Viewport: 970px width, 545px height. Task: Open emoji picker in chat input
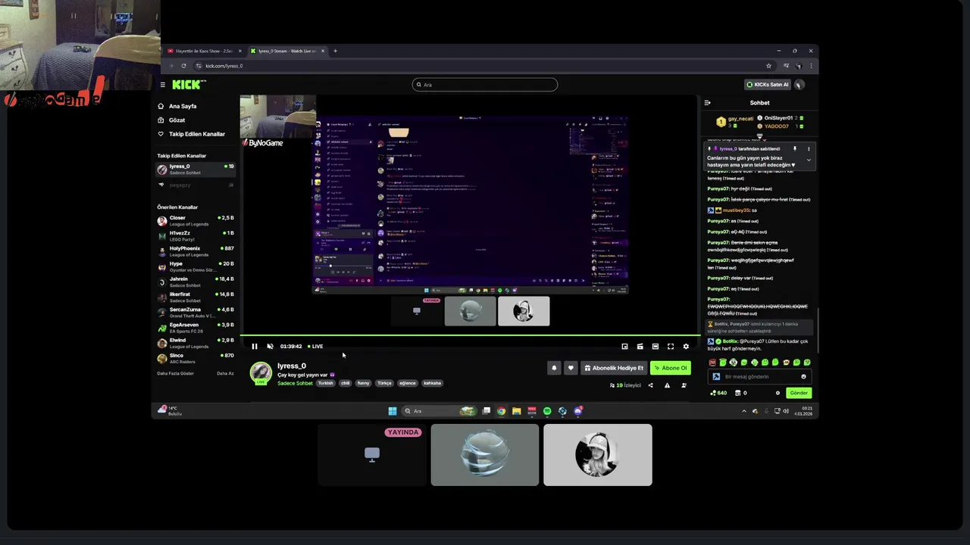804,376
